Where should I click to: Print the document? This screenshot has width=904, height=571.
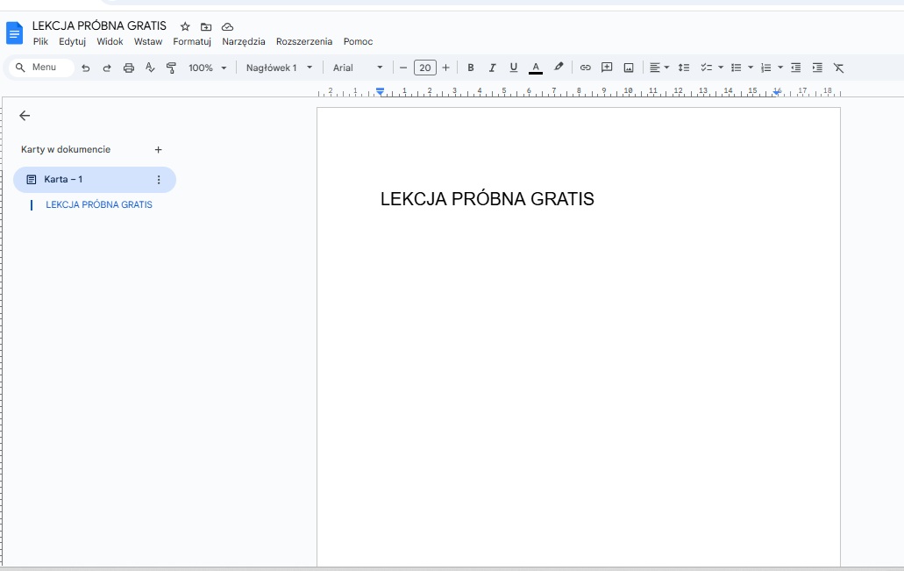click(129, 68)
